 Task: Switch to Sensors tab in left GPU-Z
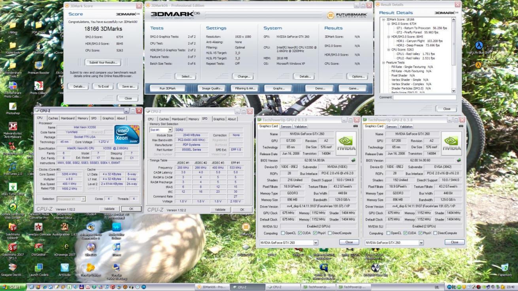286,127
